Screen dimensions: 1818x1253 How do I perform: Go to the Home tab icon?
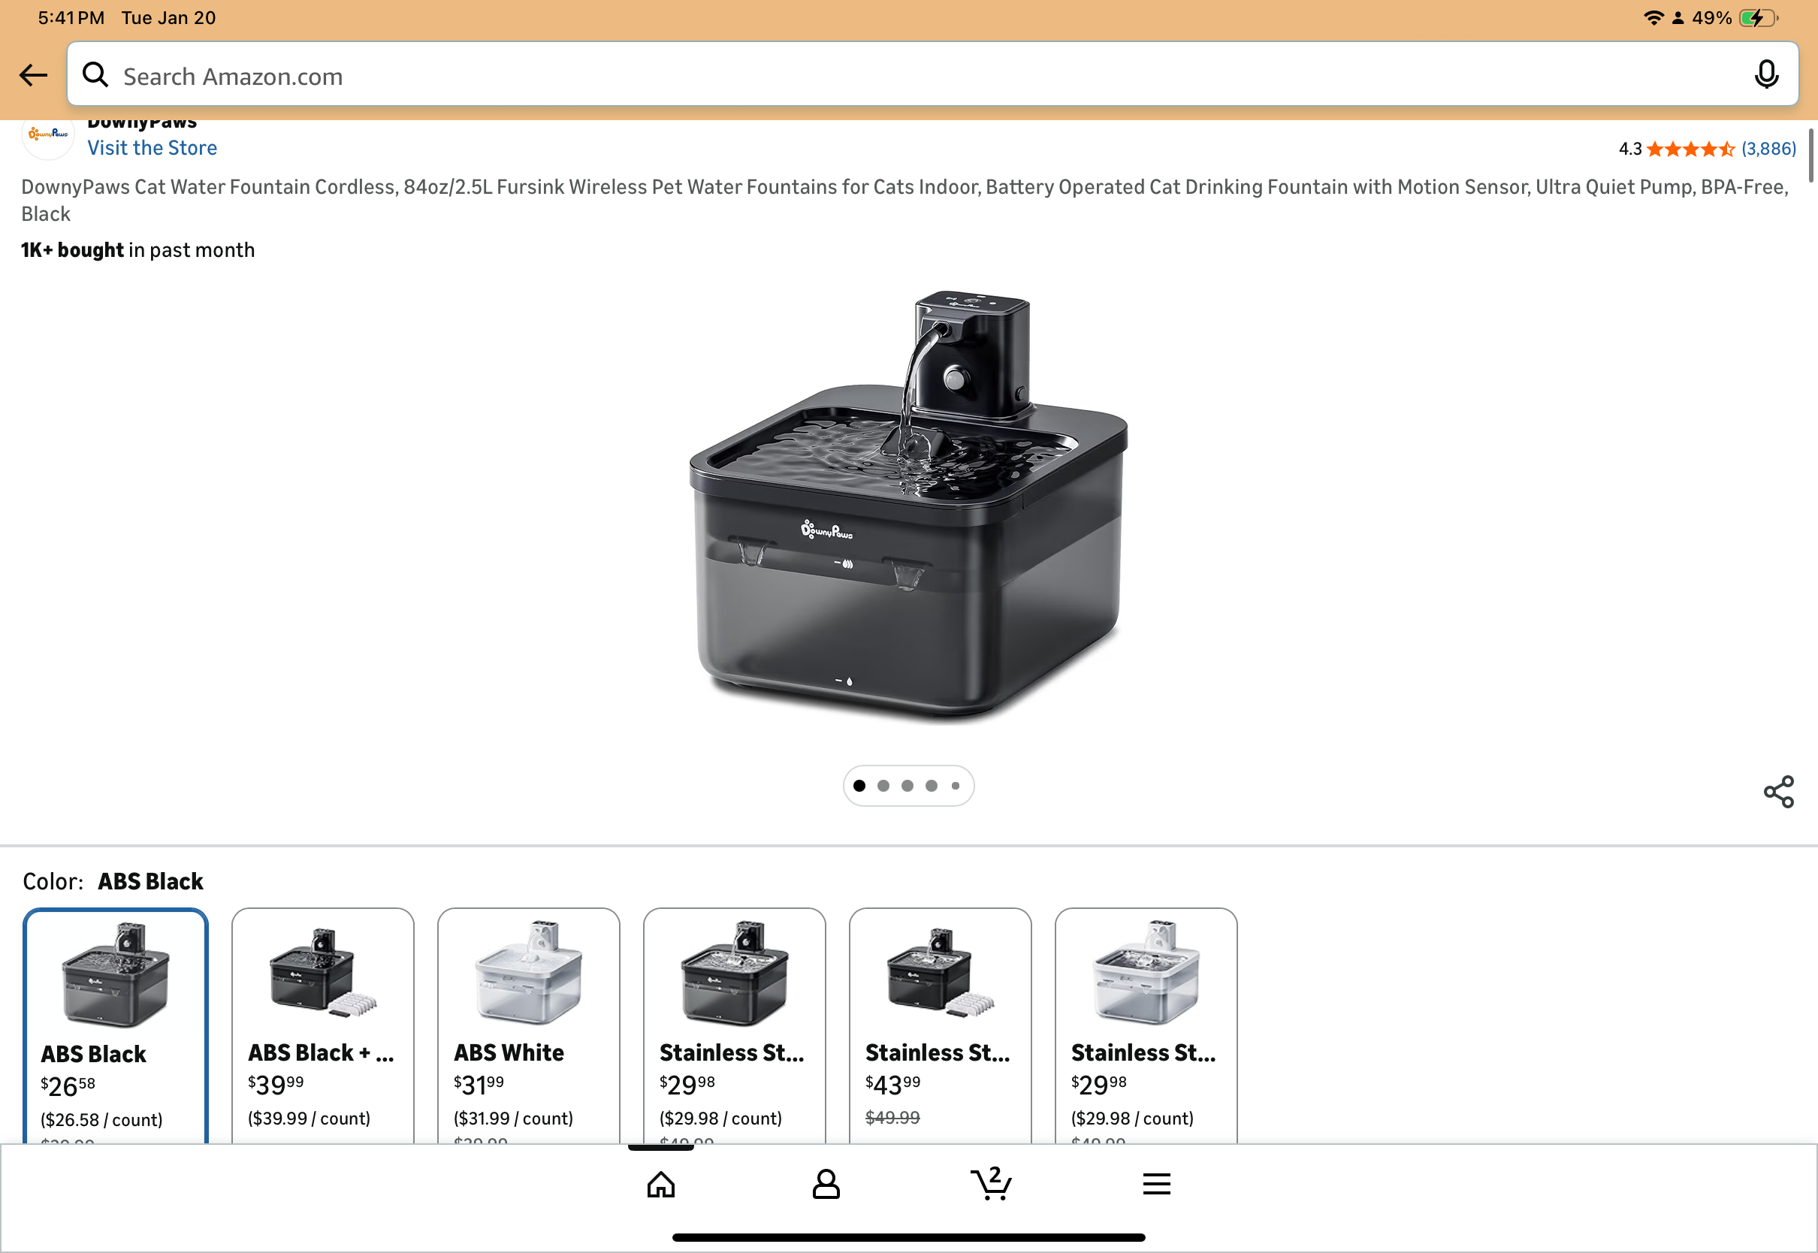(661, 1184)
